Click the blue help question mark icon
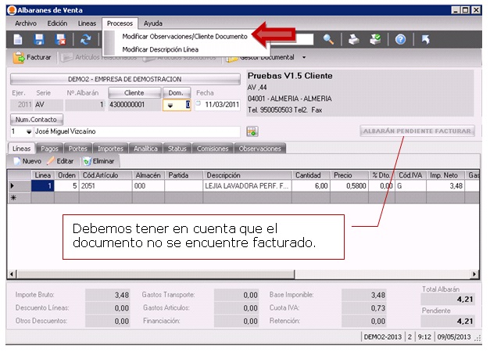Viewport: 490px width, 352px height. click(x=400, y=39)
